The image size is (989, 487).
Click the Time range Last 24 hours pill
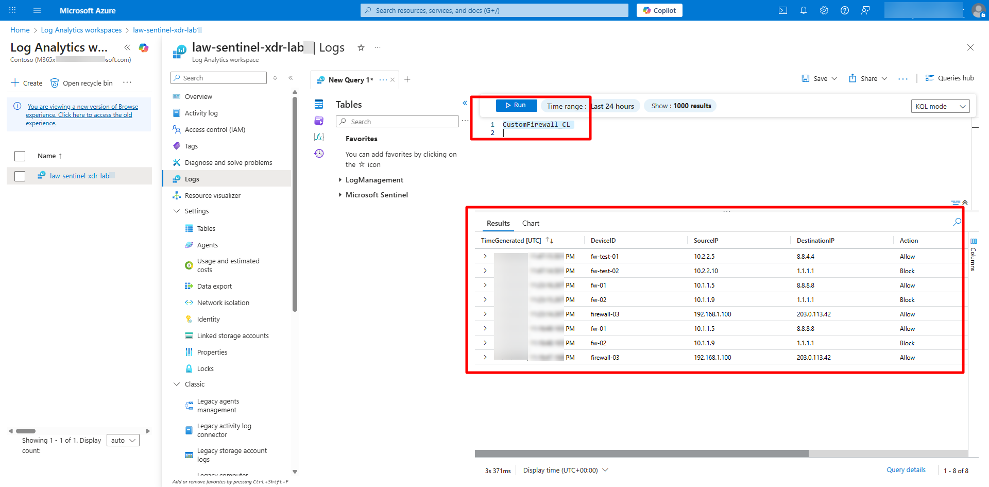(590, 106)
